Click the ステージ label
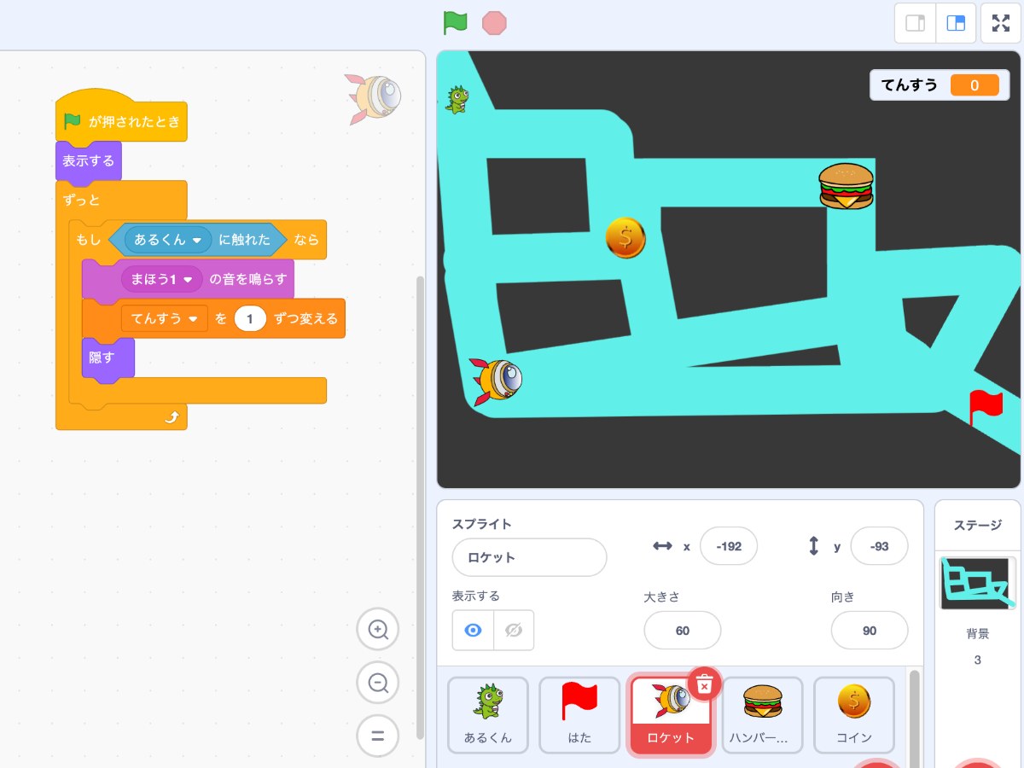The height and width of the screenshot is (768, 1024). (x=978, y=525)
